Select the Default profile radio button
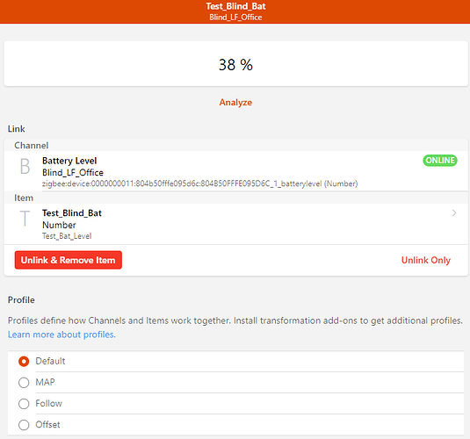470x439 pixels. [x=24, y=362]
